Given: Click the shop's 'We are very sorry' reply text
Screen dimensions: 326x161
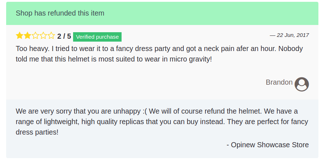Looking at the screenshot, I should [x=162, y=122].
